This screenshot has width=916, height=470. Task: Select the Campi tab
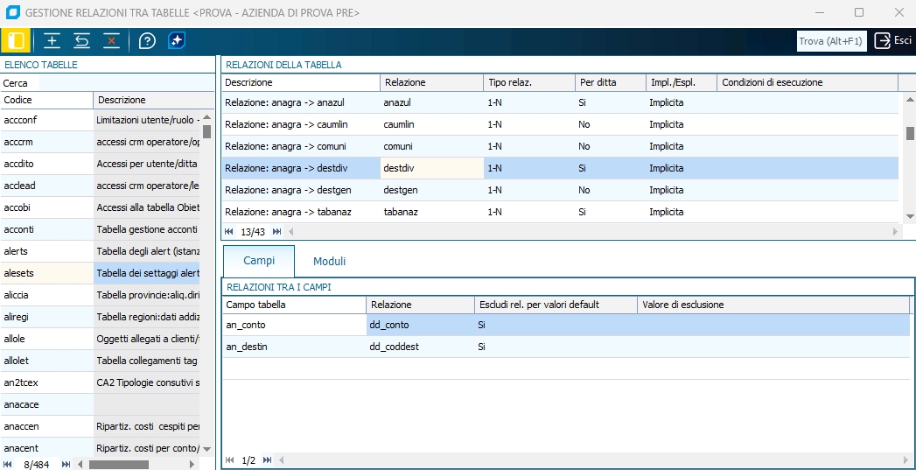[x=258, y=261]
